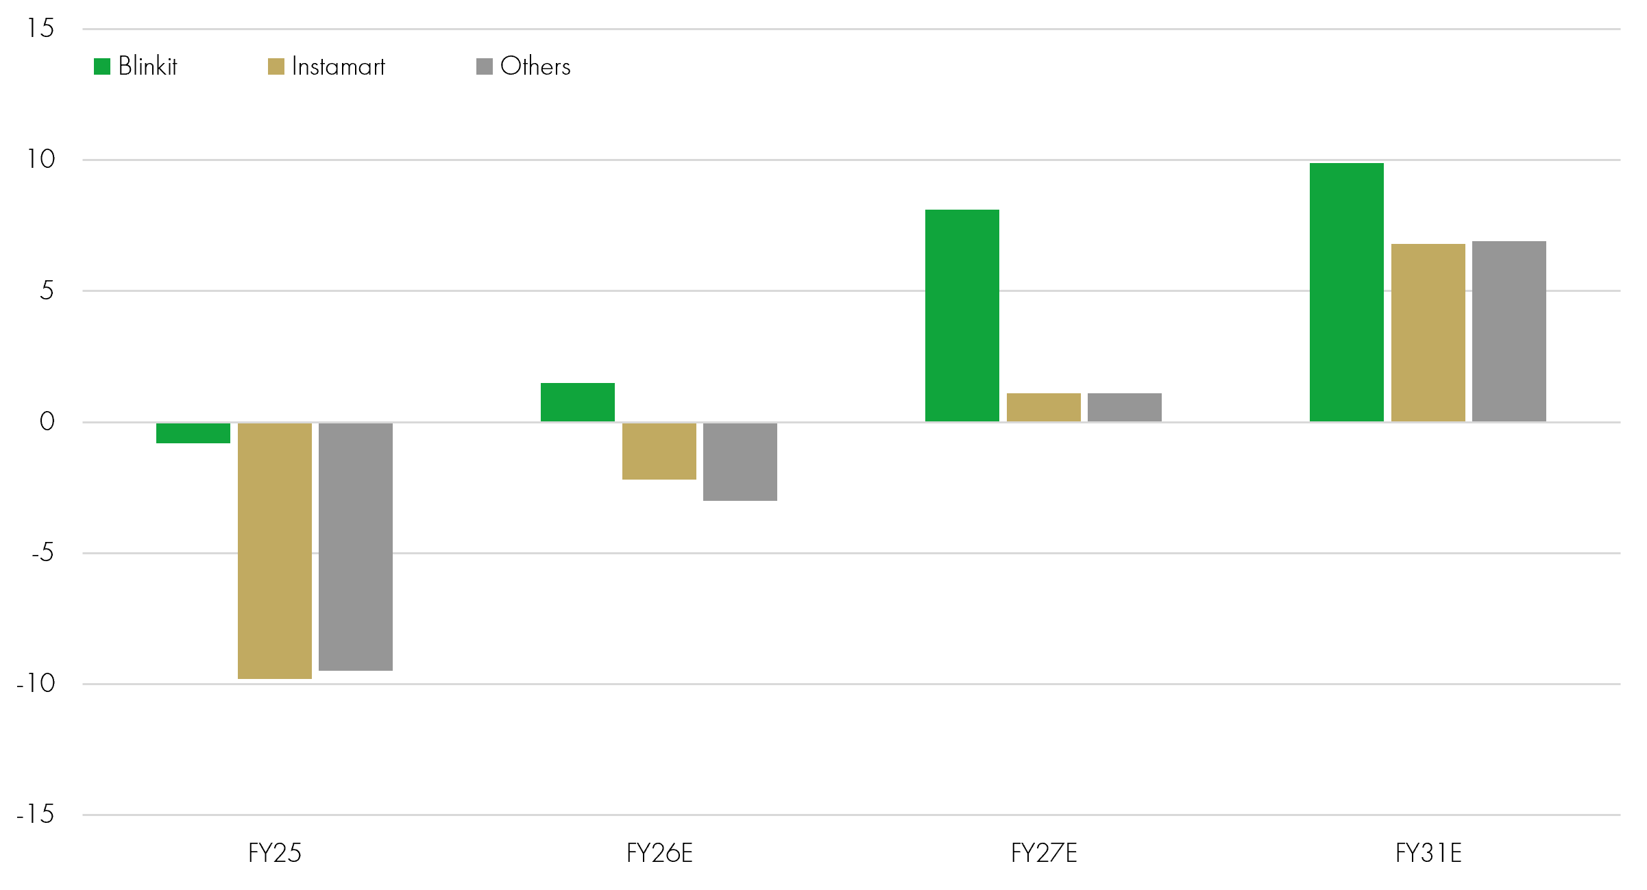Select the FY26E Others gray bar
This screenshot has height=890, width=1647.
740,462
